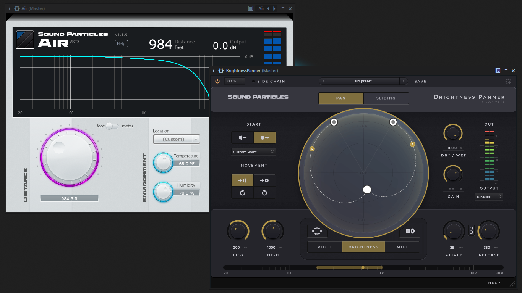Select the move-to-point movement mode icon
Image resolution: width=522 pixels, height=293 pixels.
click(x=265, y=180)
